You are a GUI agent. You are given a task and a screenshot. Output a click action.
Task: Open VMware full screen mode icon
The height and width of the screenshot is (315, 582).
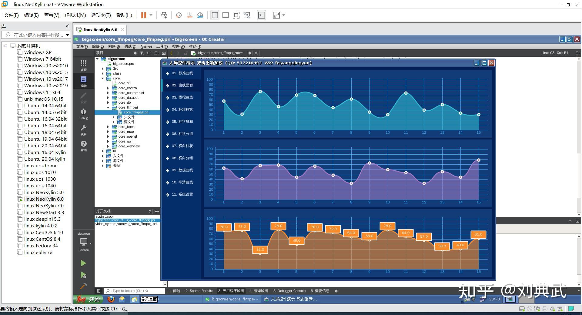[276, 15]
